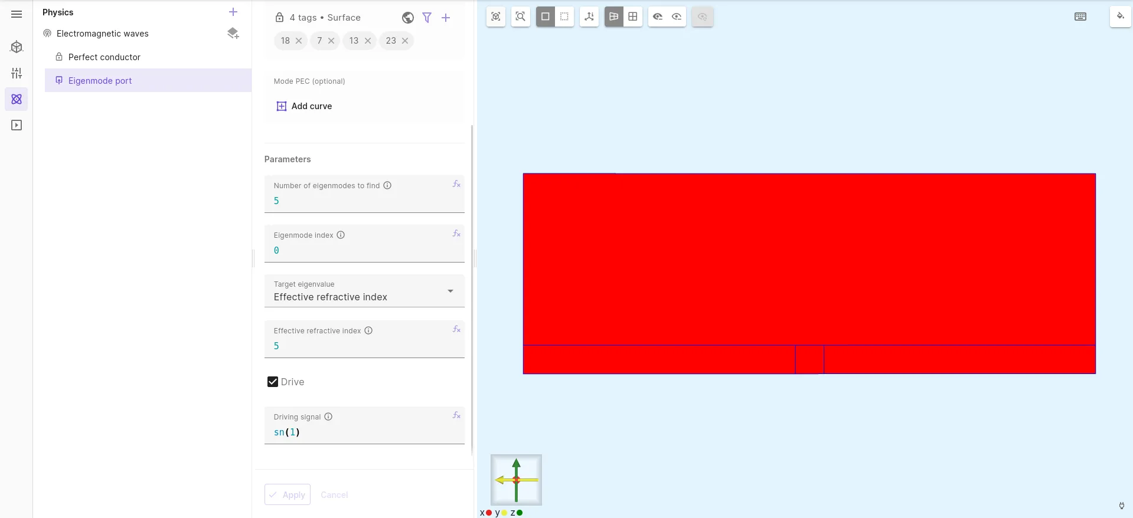Viewport: 1133px width, 518px height.
Task: Fit view to model
Action: (x=496, y=17)
